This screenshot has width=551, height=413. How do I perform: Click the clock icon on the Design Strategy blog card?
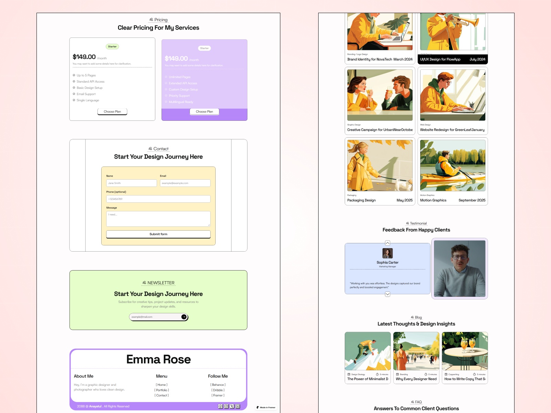pyautogui.click(x=377, y=374)
